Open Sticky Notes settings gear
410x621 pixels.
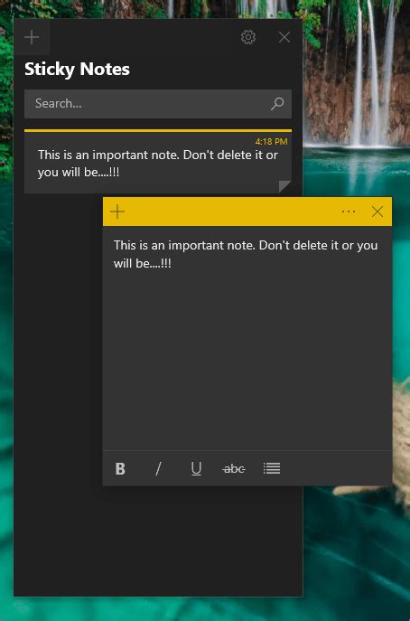tap(248, 37)
